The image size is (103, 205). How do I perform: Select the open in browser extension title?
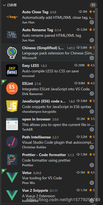point(36,119)
